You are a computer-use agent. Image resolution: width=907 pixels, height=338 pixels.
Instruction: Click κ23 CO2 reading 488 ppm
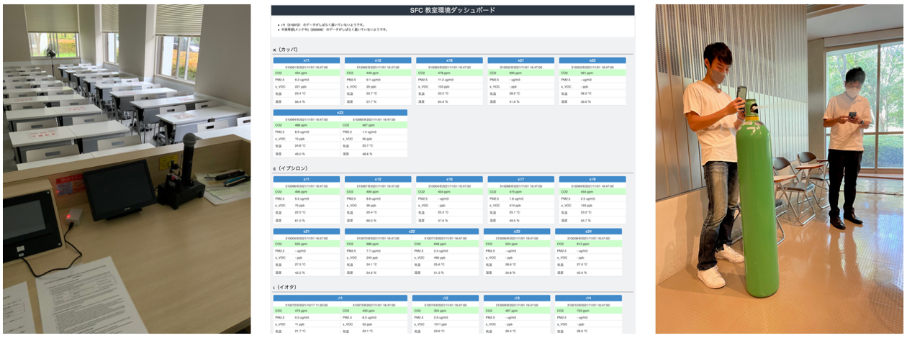tap(302, 124)
